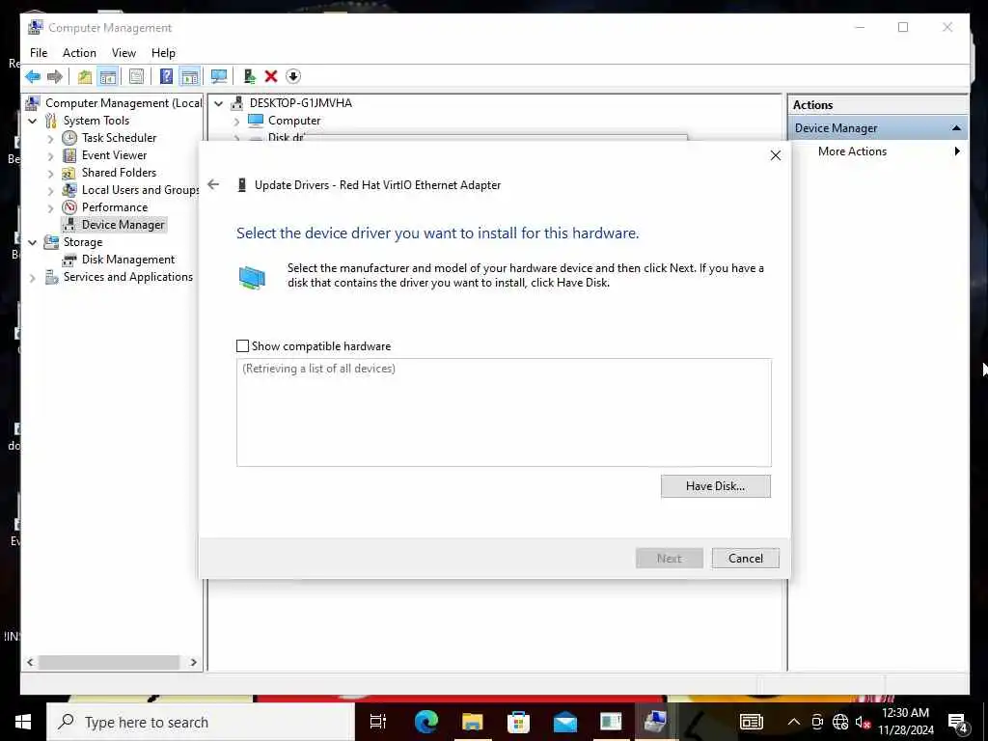Screen dimensions: 988x741
Task: Click the red X Uninstall device icon
Action: tap(271, 77)
